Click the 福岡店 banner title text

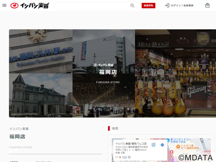click(108, 72)
